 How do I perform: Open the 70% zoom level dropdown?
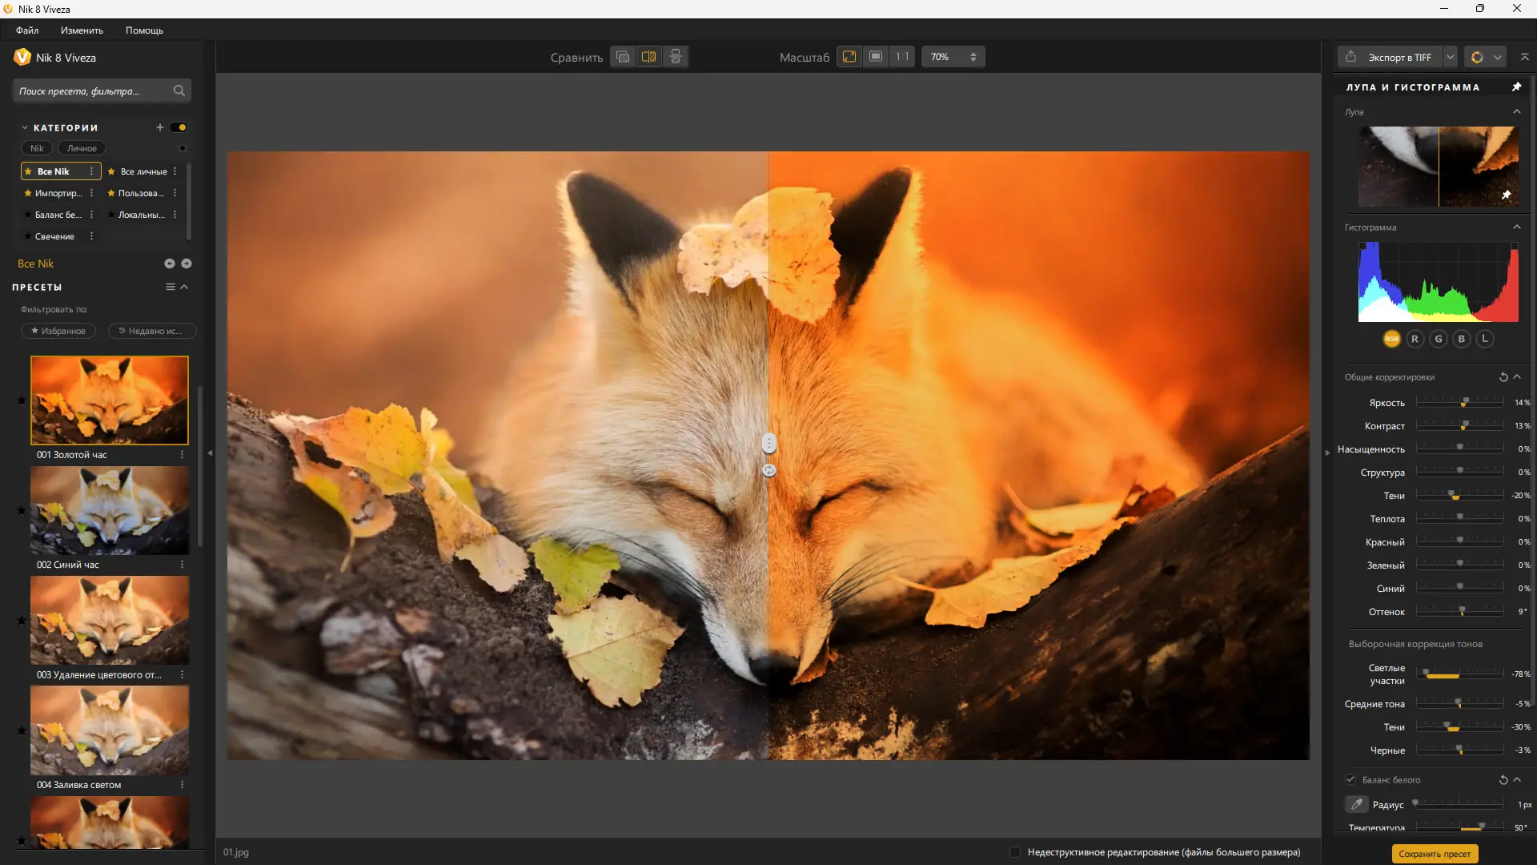coord(953,57)
